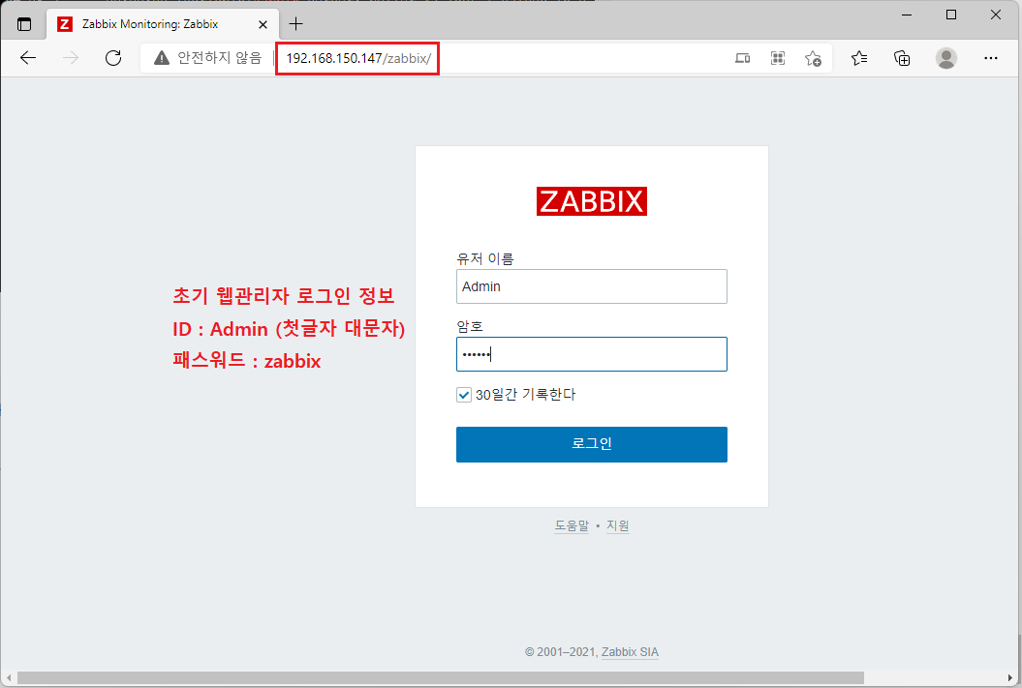Image resolution: width=1022 pixels, height=688 pixels.
Task: Open the Collections icon
Action: (x=902, y=58)
